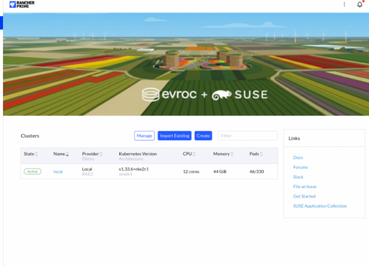Screen dimensions: 369x266
Task: Click the Create cluster button
Action: coord(203,136)
